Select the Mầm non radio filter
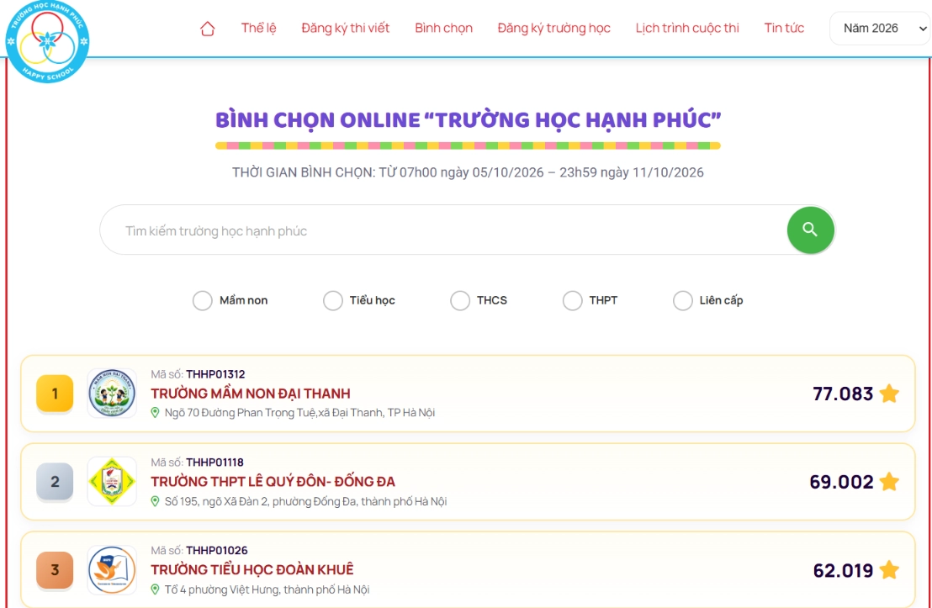This screenshot has width=932, height=608. click(x=202, y=300)
